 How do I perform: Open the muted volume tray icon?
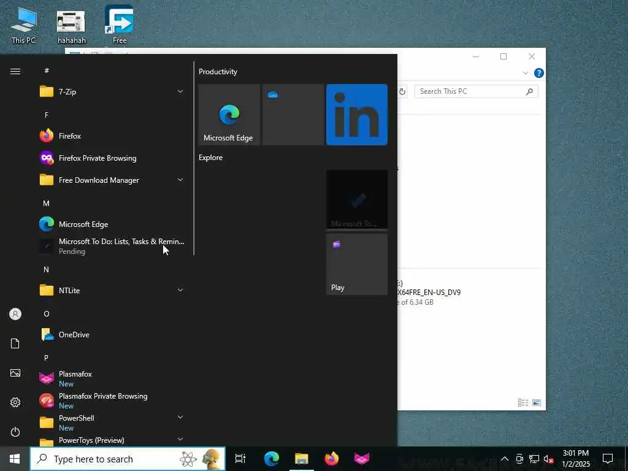pyautogui.click(x=549, y=459)
